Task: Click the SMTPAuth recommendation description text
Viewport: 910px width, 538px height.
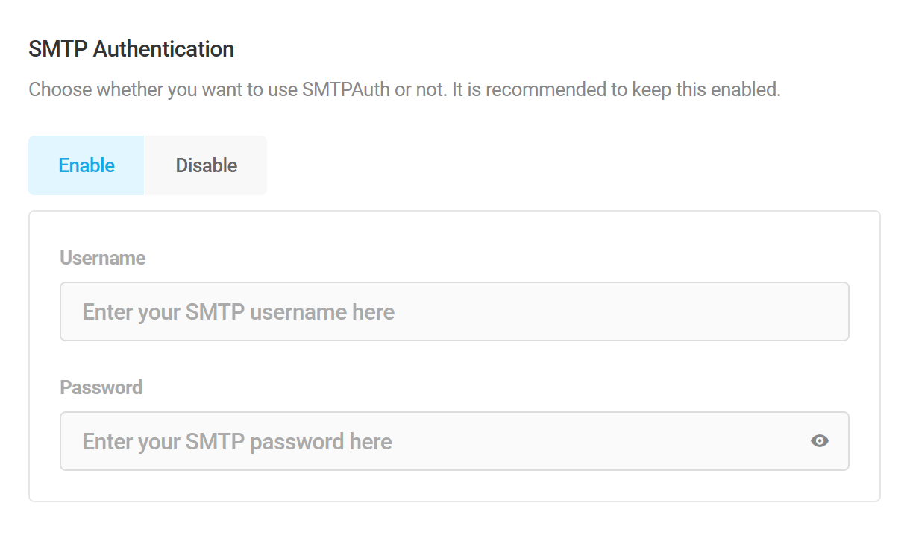Action: tap(406, 89)
